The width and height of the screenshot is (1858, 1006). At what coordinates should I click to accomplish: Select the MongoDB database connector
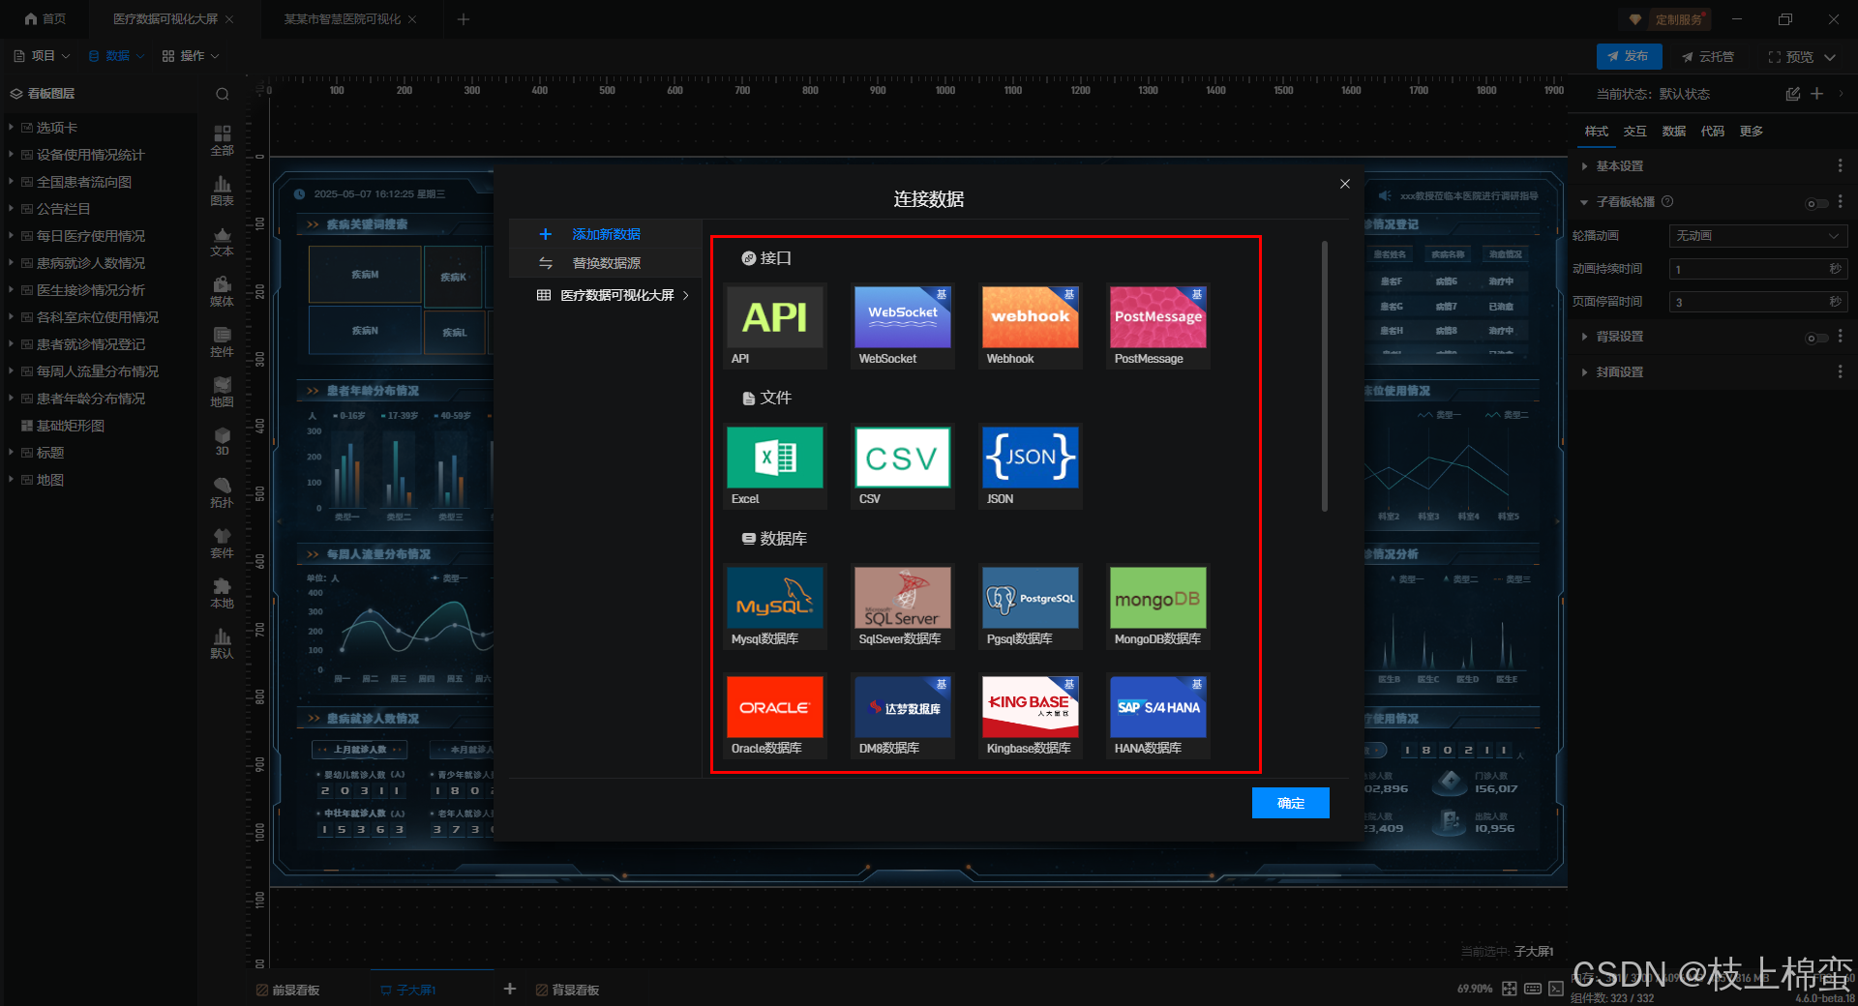click(x=1158, y=607)
